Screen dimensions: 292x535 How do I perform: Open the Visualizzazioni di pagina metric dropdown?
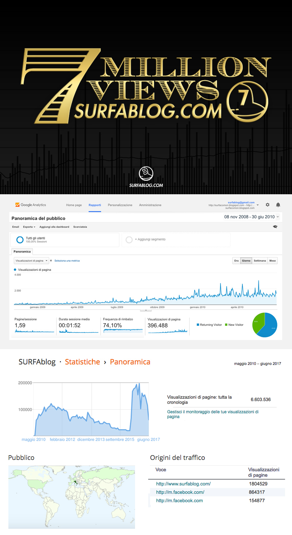click(31, 261)
